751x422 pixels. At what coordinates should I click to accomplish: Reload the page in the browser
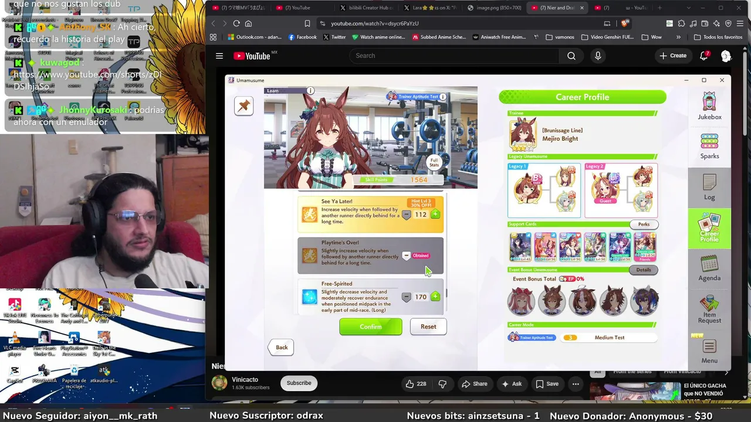tap(236, 23)
